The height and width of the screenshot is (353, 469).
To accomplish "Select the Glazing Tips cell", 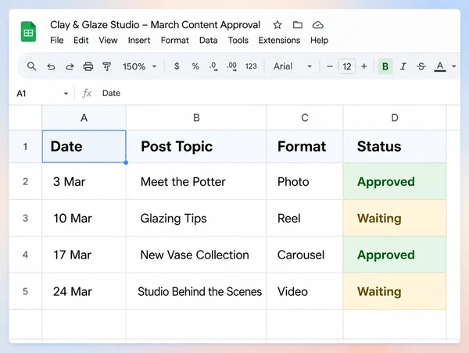I will tap(196, 218).
